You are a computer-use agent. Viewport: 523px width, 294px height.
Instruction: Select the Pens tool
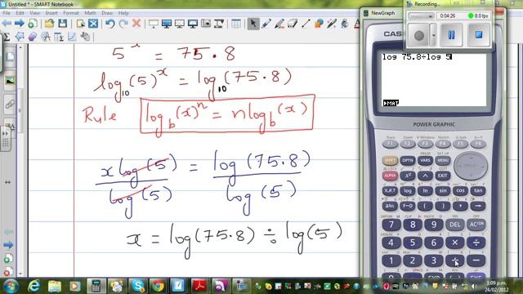coord(266,24)
